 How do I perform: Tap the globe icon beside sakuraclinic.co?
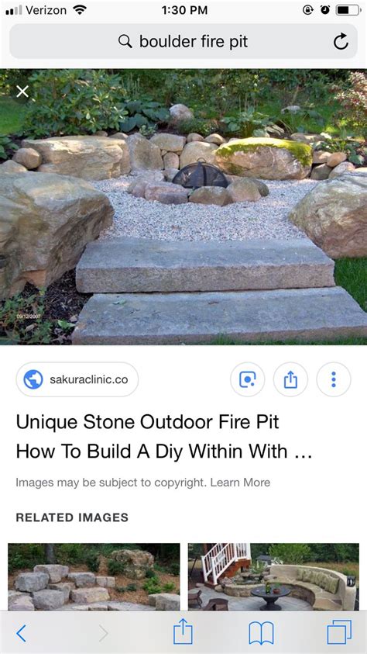33,379
